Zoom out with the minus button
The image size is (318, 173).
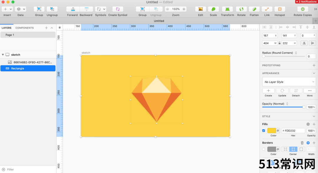[168, 9]
